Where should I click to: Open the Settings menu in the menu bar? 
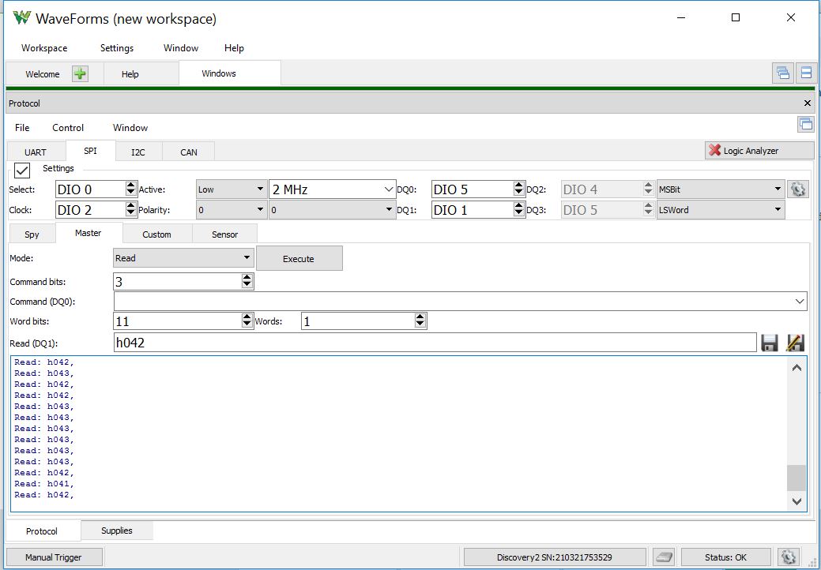click(117, 48)
